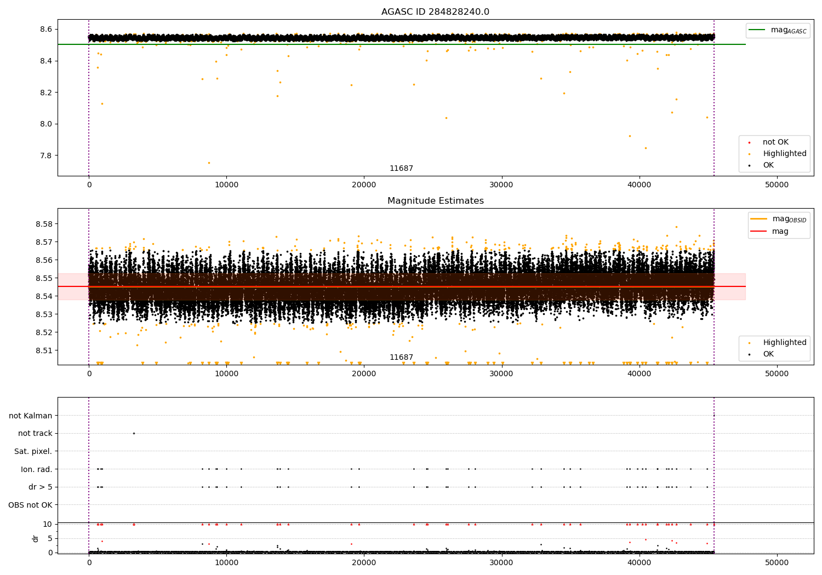Click the '11687' annotation in the Magnitude Estimates plot
This screenshot has width=822, height=575.
click(401, 358)
